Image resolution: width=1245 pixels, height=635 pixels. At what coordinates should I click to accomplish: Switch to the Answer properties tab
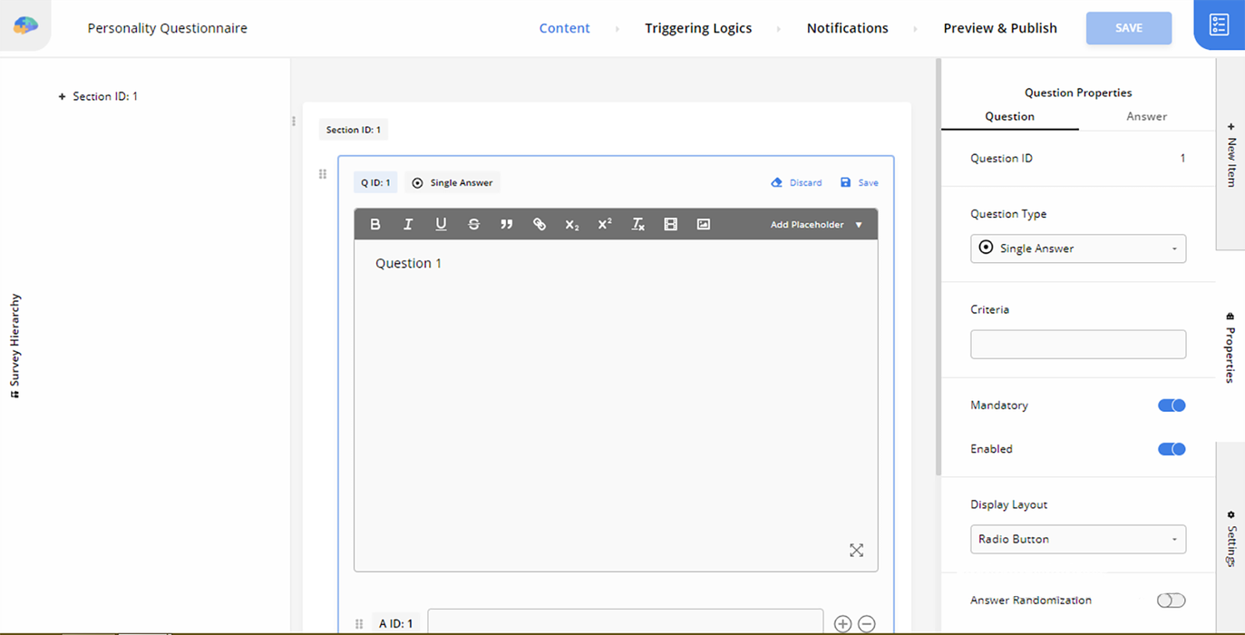click(x=1146, y=116)
